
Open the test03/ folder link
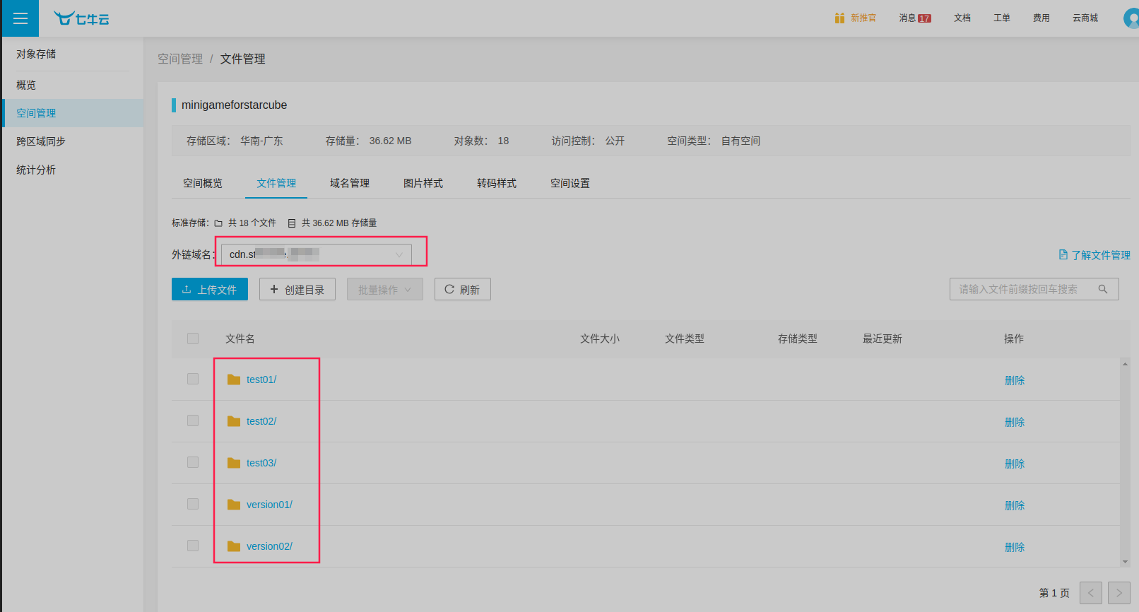261,463
